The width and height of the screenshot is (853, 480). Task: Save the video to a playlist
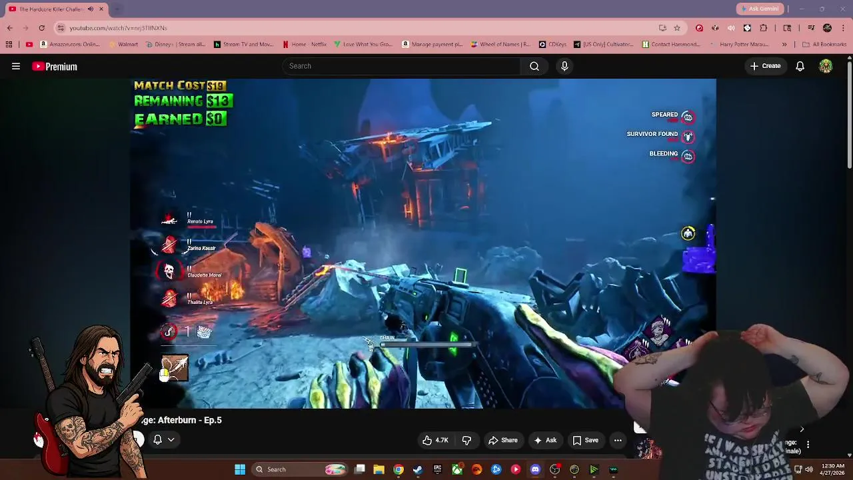pyautogui.click(x=586, y=440)
